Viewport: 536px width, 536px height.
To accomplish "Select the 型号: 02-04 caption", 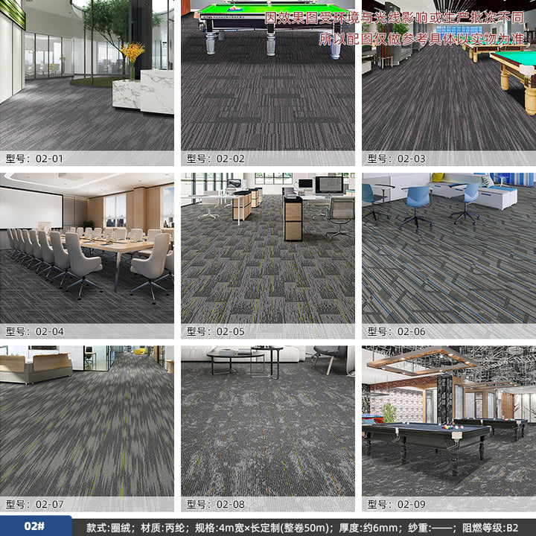I will pos(35,331).
